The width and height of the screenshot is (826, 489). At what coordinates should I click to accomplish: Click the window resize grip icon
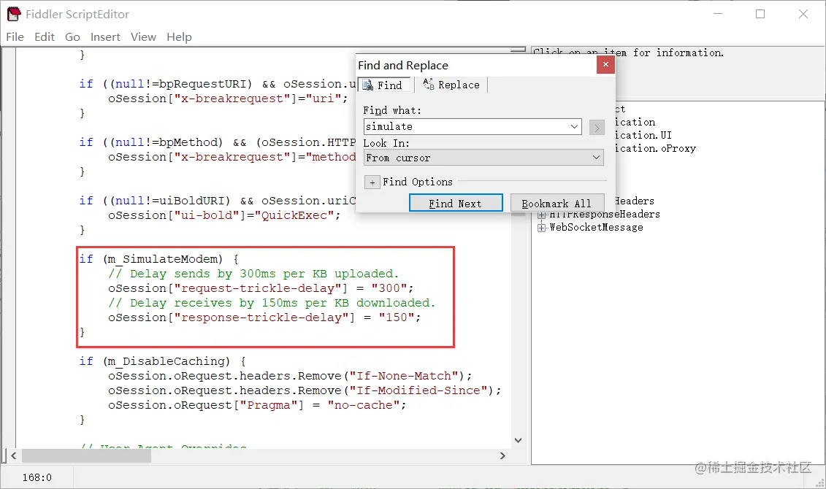coord(819,482)
